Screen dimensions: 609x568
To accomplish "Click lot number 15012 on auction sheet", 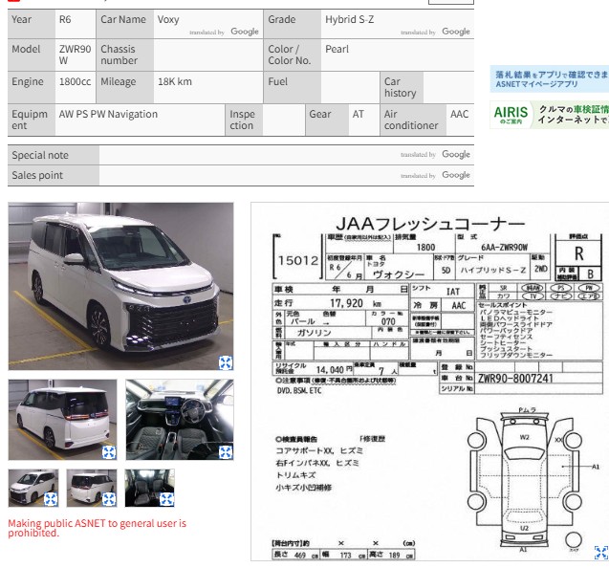I will (298, 260).
